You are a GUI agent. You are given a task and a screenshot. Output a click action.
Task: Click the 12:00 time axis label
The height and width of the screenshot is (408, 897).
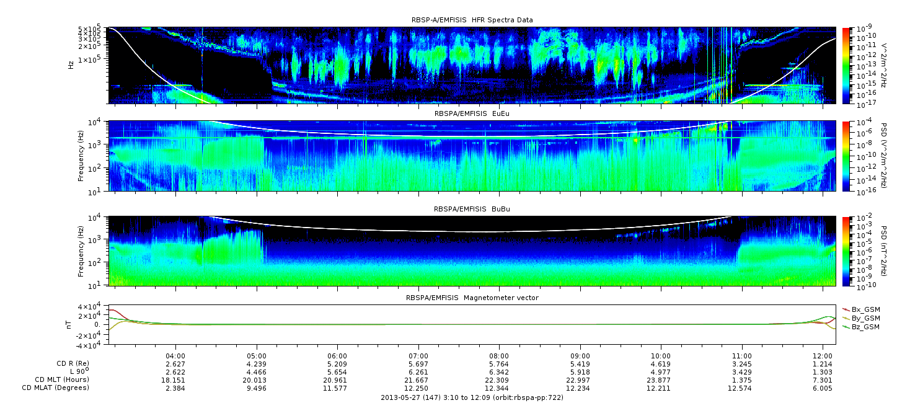(x=822, y=356)
